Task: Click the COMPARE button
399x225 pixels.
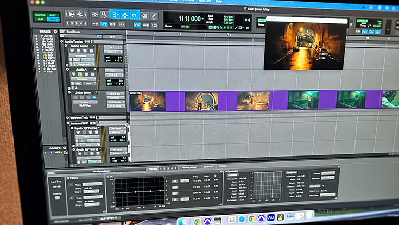Action: pyautogui.click(x=208, y=167)
